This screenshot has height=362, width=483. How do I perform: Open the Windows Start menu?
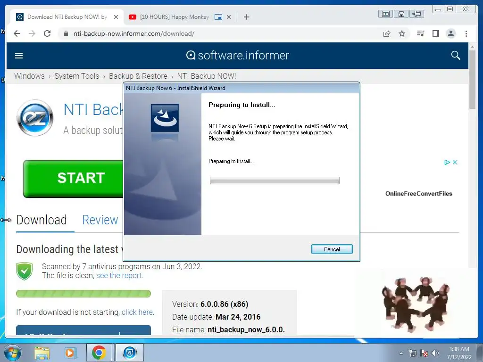tap(12, 353)
